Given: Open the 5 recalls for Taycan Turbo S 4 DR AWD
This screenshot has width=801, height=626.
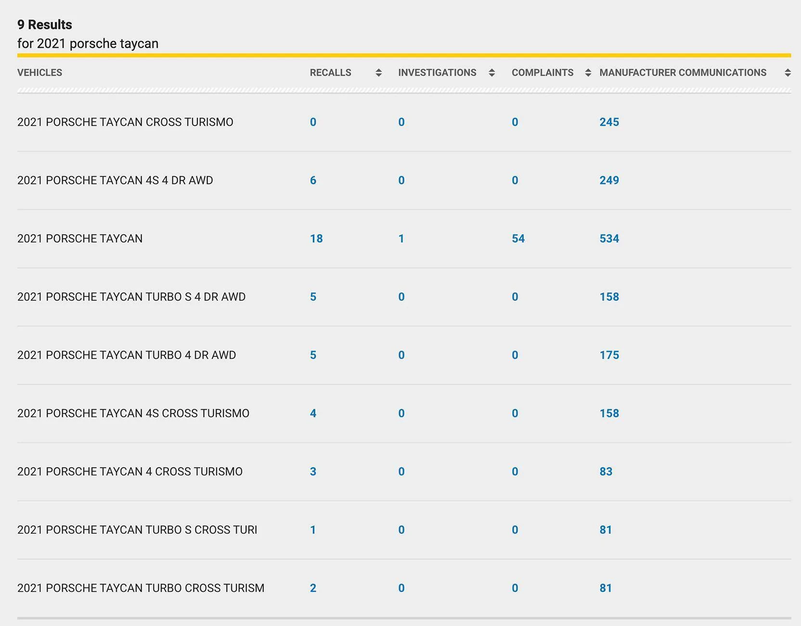Looking at the screenshot, I should pos(313,297).
